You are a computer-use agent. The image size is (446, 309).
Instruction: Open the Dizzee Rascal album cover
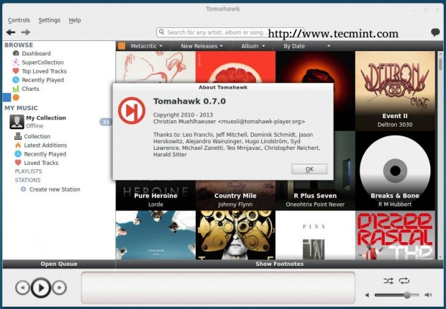395,235
